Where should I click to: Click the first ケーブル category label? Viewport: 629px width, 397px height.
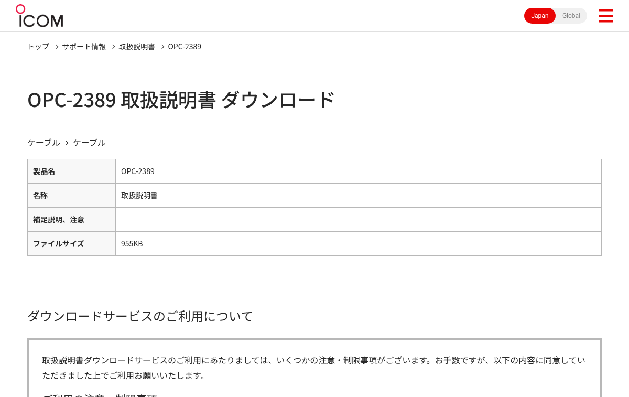pos(44,142)
